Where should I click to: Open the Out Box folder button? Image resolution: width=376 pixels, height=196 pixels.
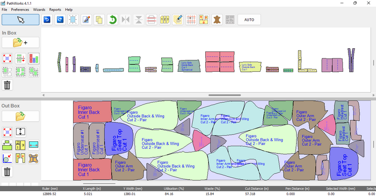tap(20, 116)
